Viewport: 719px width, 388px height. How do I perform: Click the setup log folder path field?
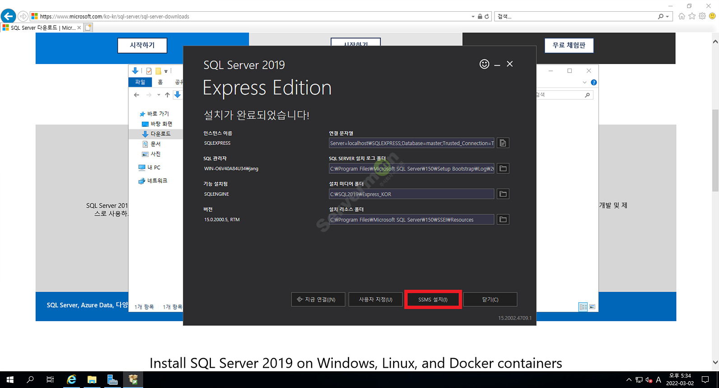[411, 168]
